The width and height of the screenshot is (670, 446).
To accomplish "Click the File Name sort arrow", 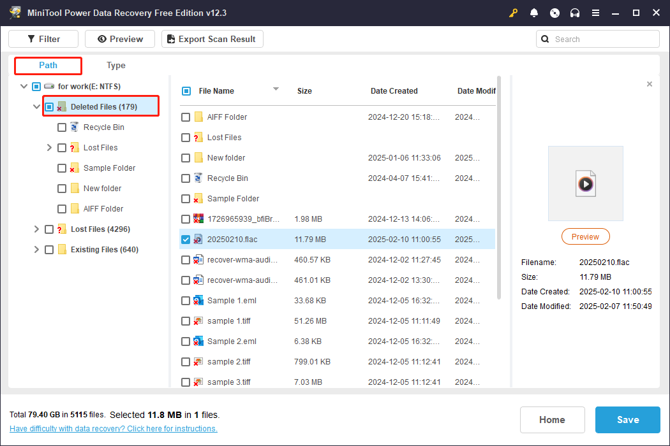I will [276, 89].
